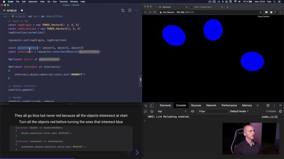Clear the console with the ban icon
The height and width of the screenshot is (159, 284).
coord(152,111)
